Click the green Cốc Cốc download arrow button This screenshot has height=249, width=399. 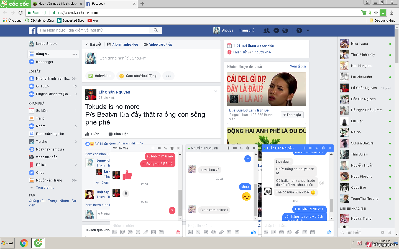coord(383,13)
